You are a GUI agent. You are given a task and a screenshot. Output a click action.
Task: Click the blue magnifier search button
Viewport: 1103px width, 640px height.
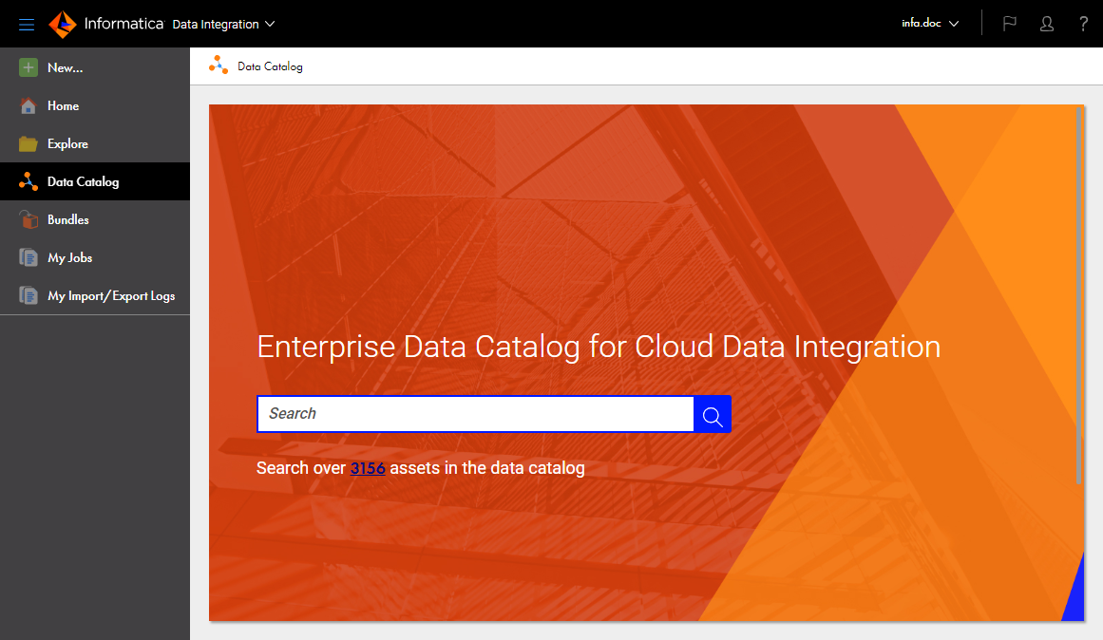pyautogui.click(x=712, y=414)
